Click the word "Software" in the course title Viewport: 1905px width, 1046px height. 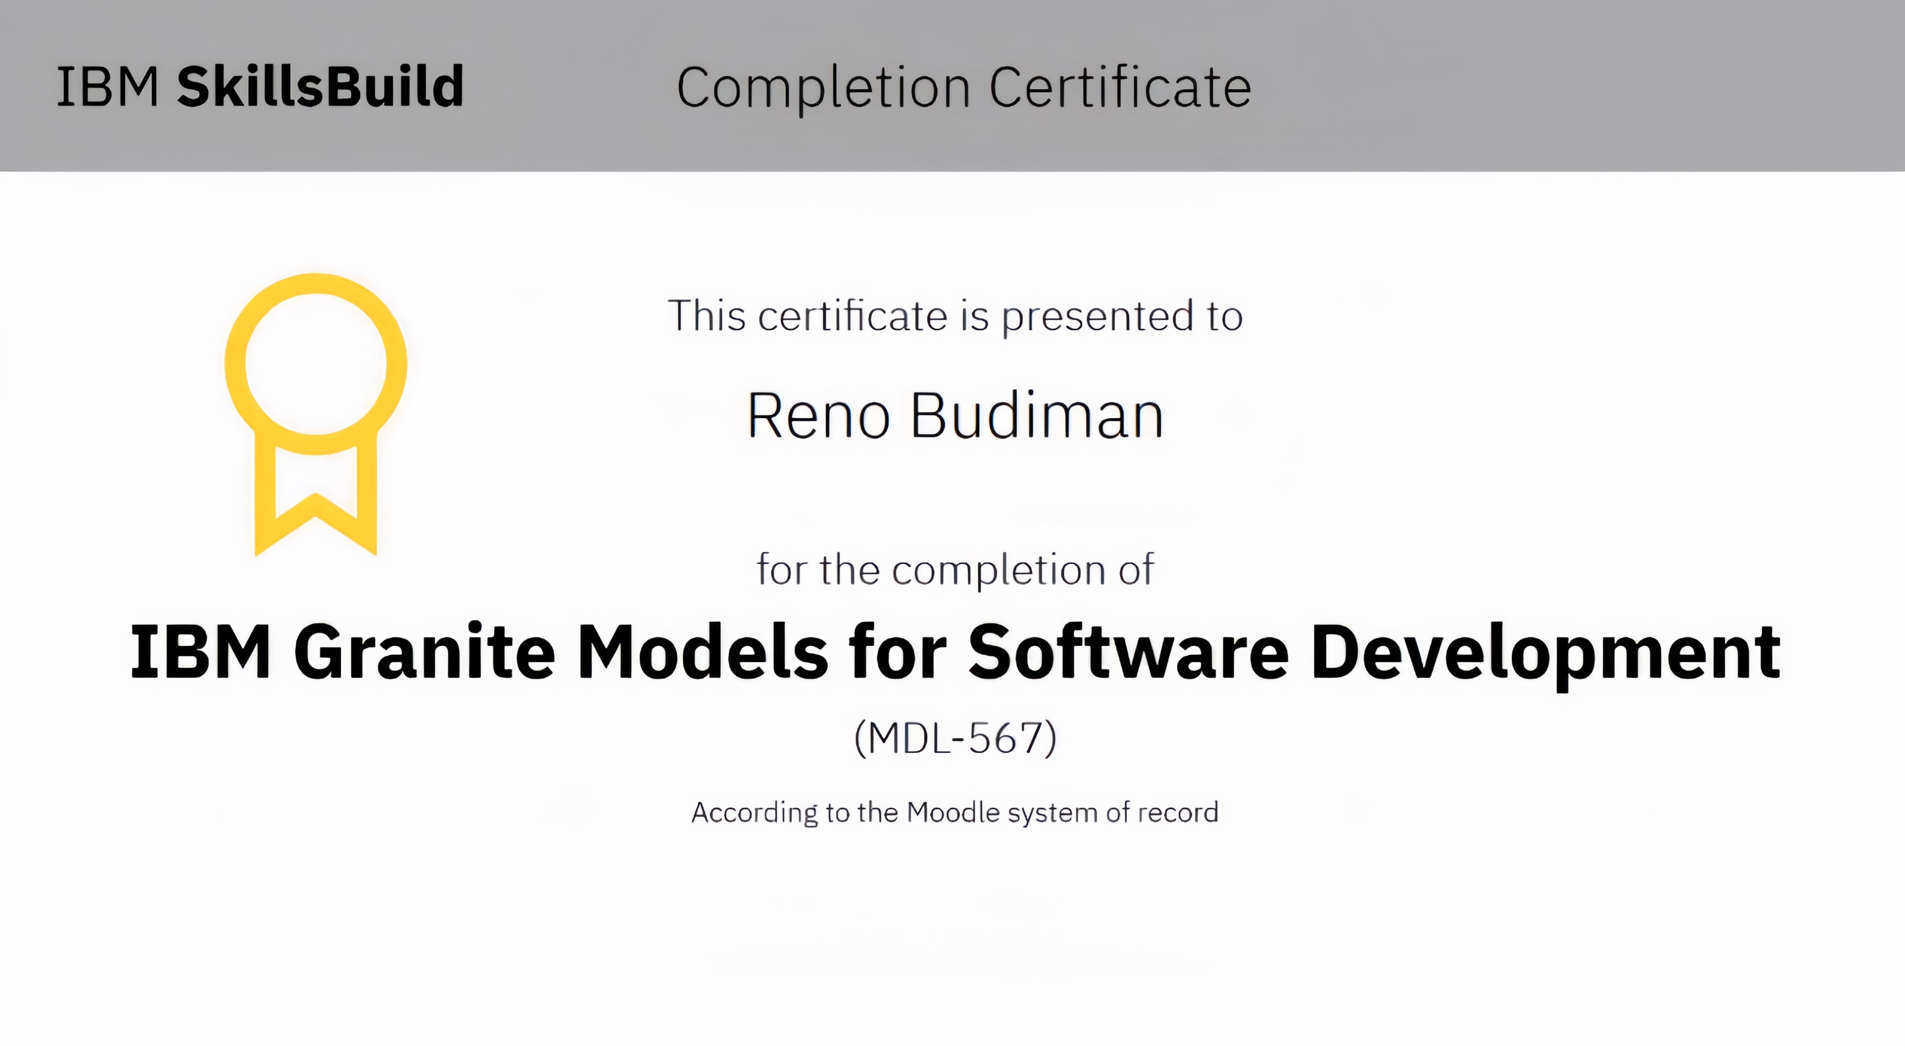pos(1128,652)
